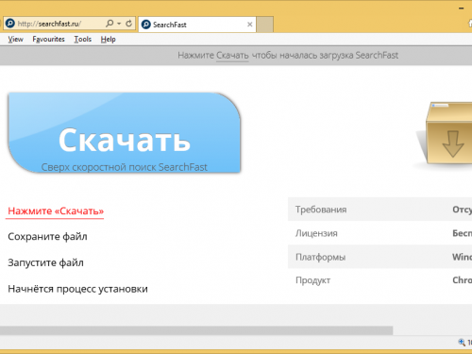The height and width of the screenshot is (354, 472).
Task: Click the Платформы row label
Action: (x=320, y=257)
